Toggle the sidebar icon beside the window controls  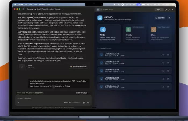pos(24,9)
